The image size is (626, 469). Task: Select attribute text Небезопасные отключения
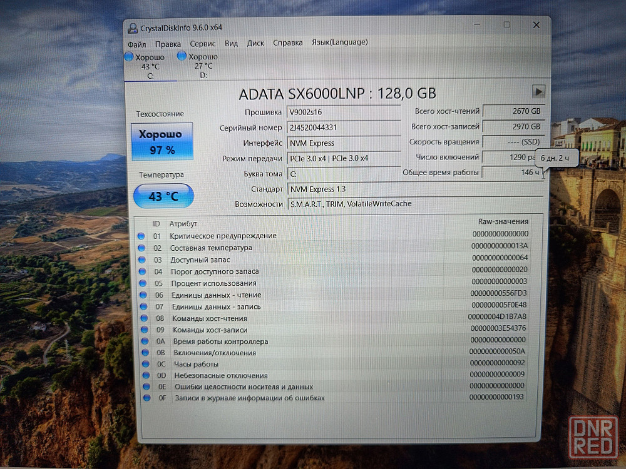pyautogui.click(x=221, y=375)
